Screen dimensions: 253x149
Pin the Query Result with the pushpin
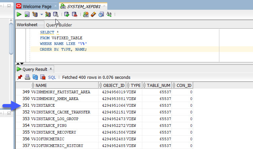(x=20, y=77)
